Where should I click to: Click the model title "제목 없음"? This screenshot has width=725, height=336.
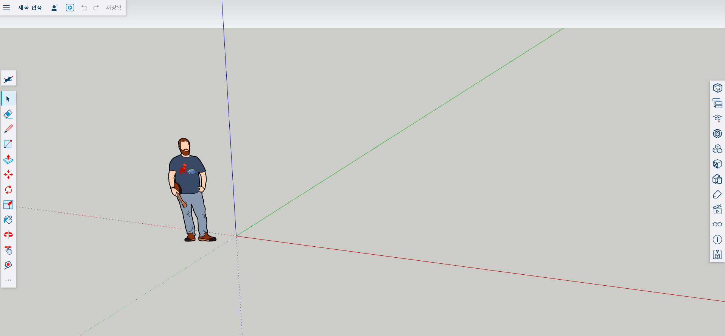30,8
